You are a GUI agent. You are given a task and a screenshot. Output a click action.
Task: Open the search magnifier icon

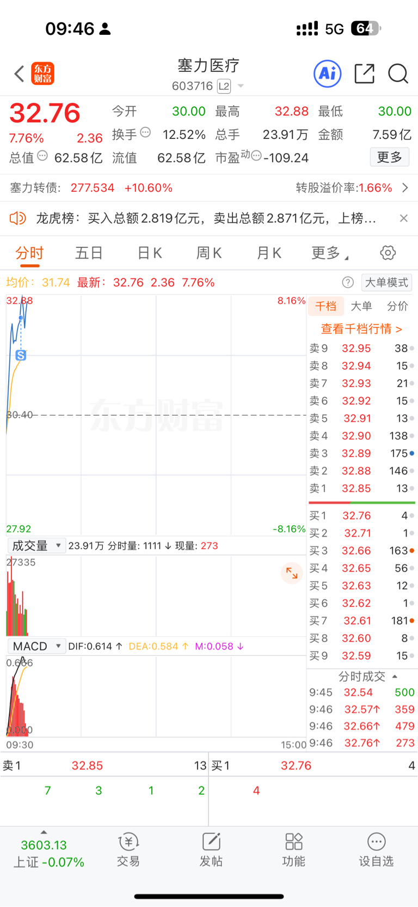pyautogui.click(x=398, y=74)
